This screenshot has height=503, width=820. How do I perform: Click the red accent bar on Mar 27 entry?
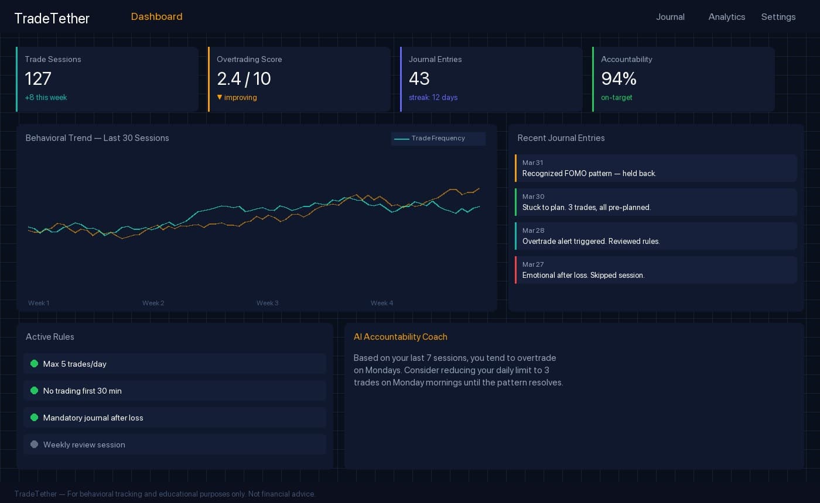point(516,270)
